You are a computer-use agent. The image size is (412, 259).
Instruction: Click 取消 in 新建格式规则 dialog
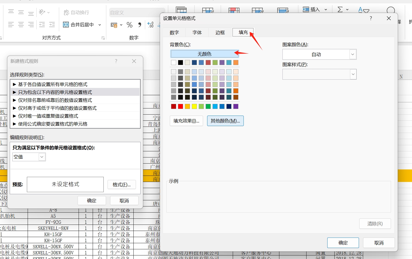tap(124, 201)
